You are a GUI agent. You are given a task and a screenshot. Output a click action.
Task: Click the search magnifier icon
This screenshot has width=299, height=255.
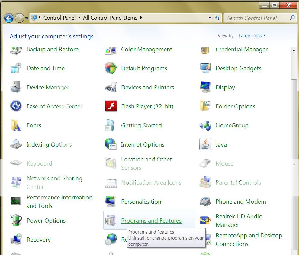pyautogui.click(x=292, y=18)
